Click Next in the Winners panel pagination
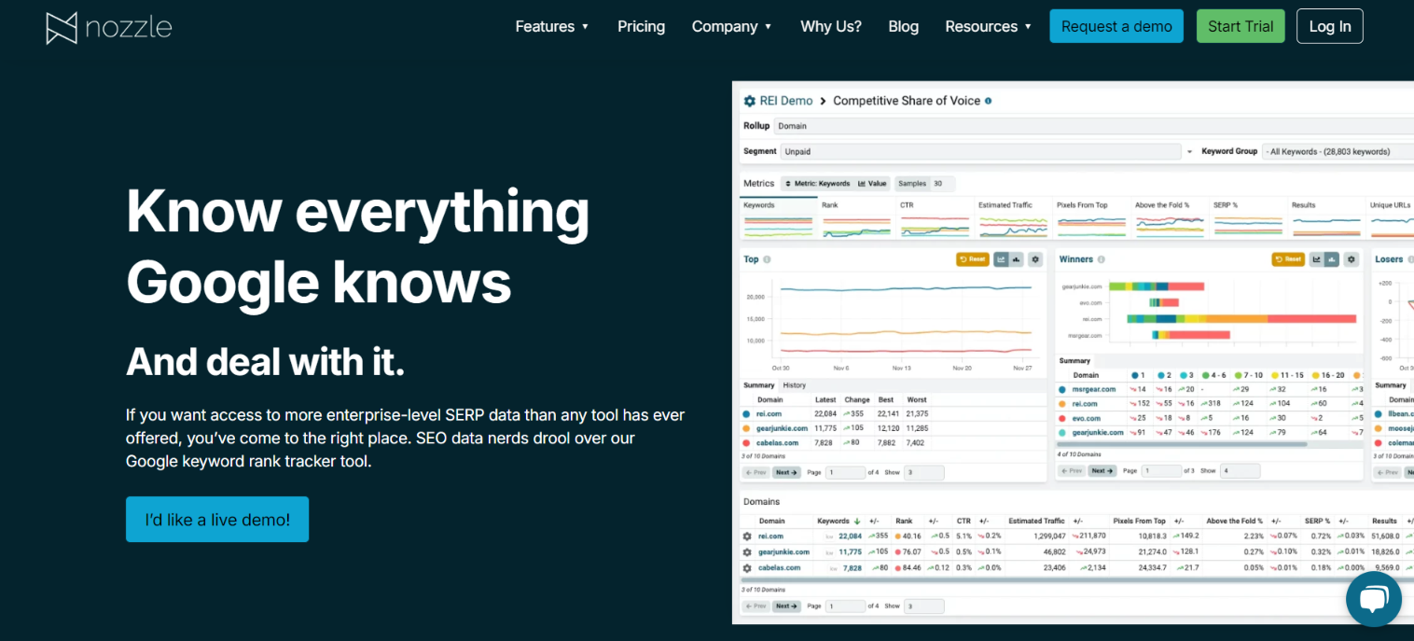The height and width of the screenshot is (641, 1414). [x=1102, y=471]
